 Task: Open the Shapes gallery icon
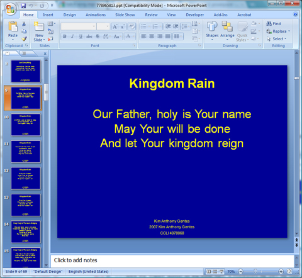tap(212, 26)
